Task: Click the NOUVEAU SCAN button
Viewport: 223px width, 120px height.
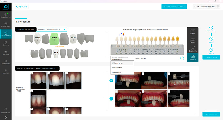Action: [x=211, y=57]
